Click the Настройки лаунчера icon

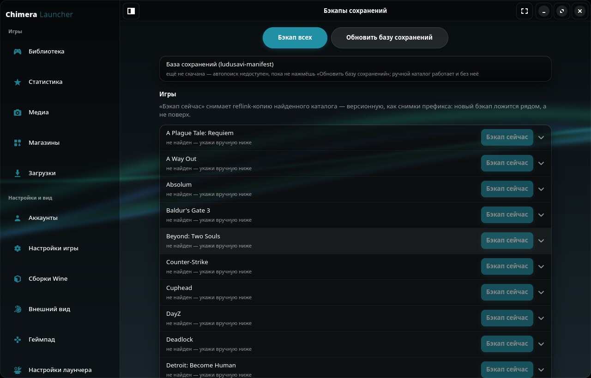(x=18, y=370)
